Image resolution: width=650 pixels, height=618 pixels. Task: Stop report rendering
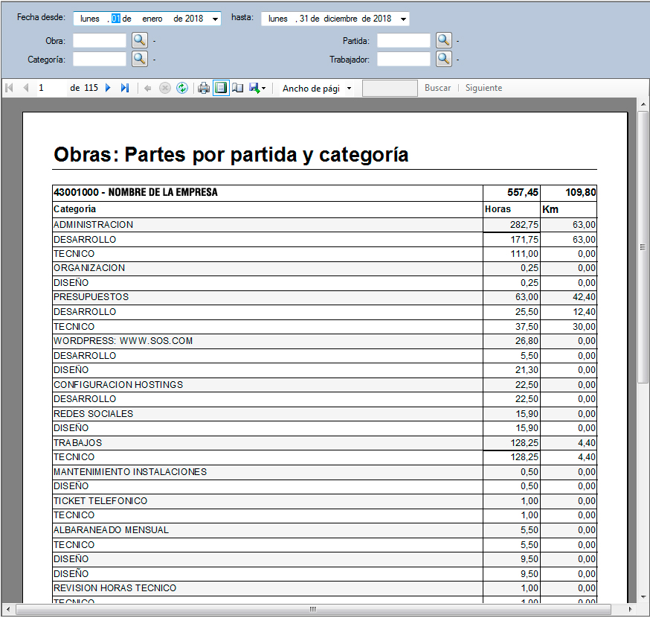pos(165,88)
